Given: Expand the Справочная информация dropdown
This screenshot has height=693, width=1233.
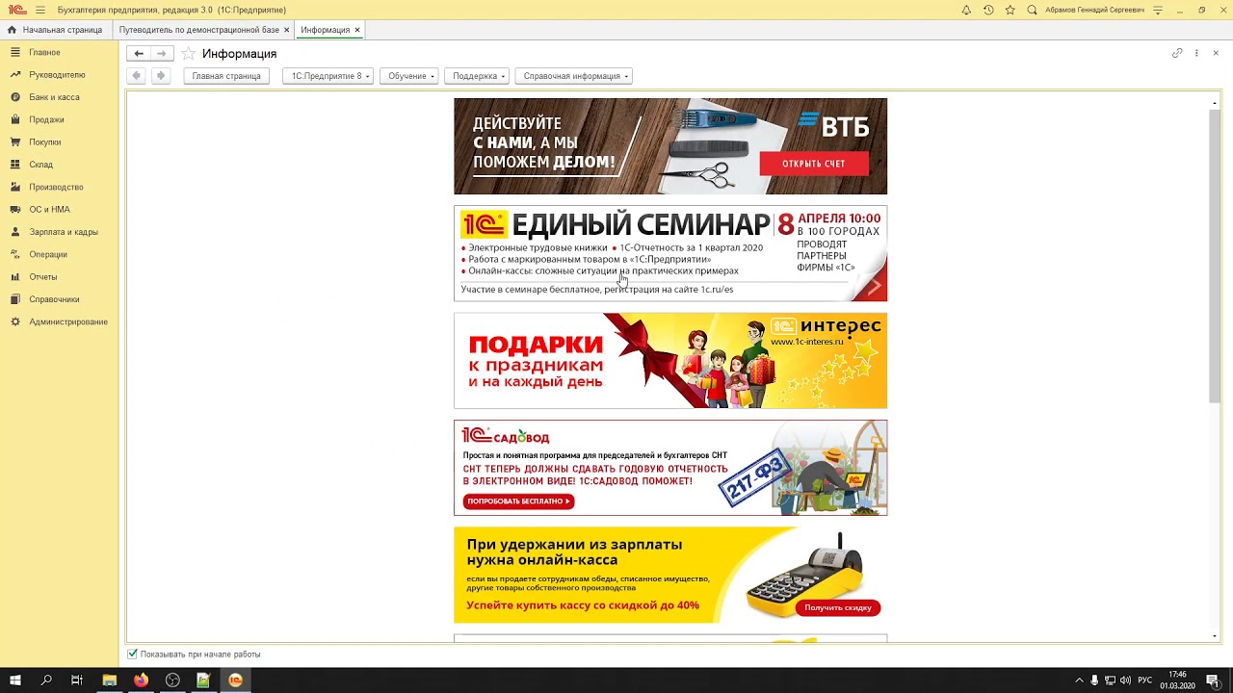Looking at the screenshot, I should pos(573,76).
